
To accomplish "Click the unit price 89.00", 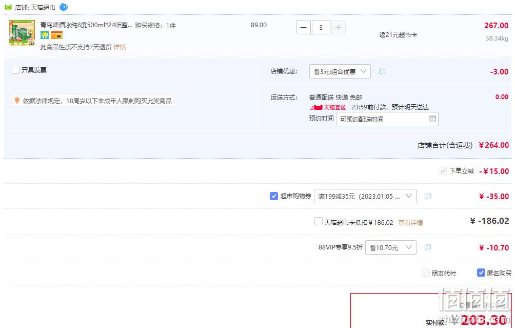I will (259, 25).
